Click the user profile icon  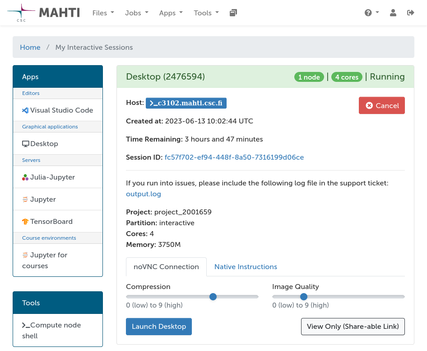click(393, 13)
